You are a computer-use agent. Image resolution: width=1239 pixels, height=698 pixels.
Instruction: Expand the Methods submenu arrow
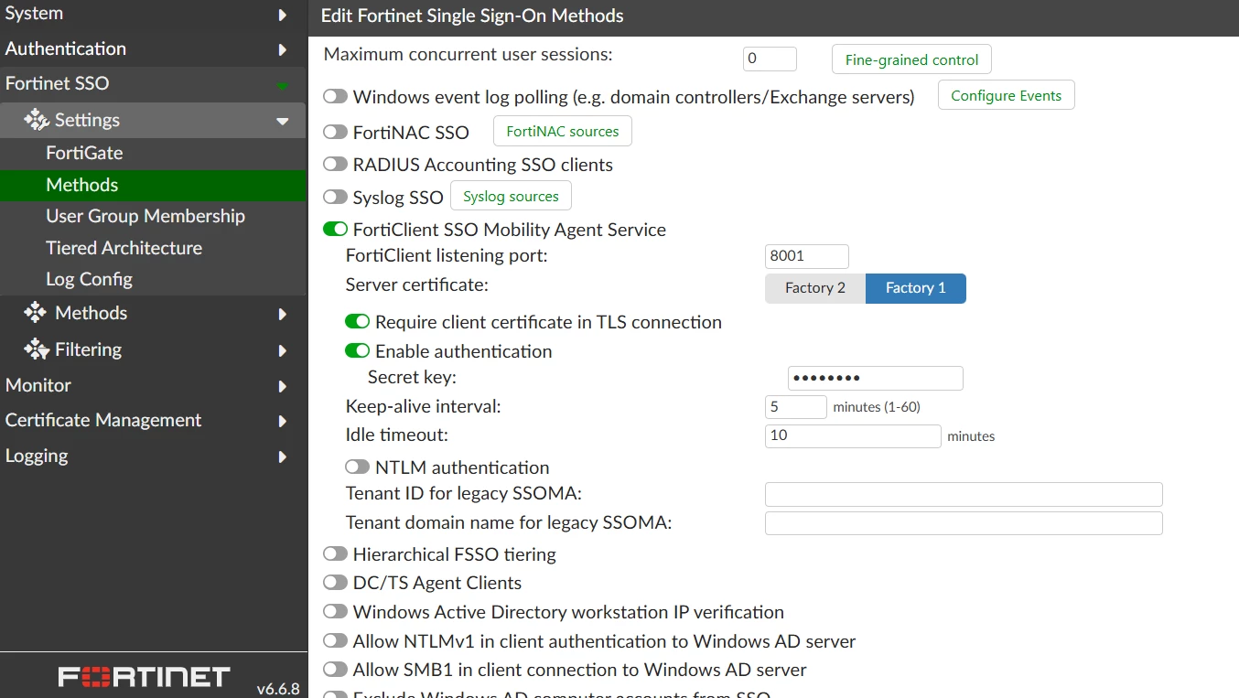[283, 314]
